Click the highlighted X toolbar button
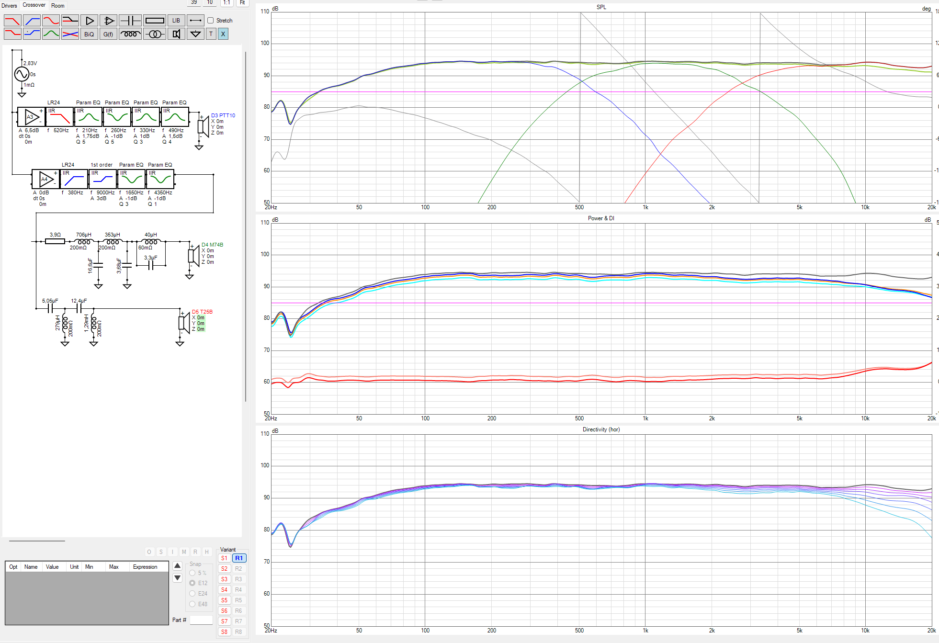Screen dimensions: 939x643 pyautogui.click(x=223, y=34)
